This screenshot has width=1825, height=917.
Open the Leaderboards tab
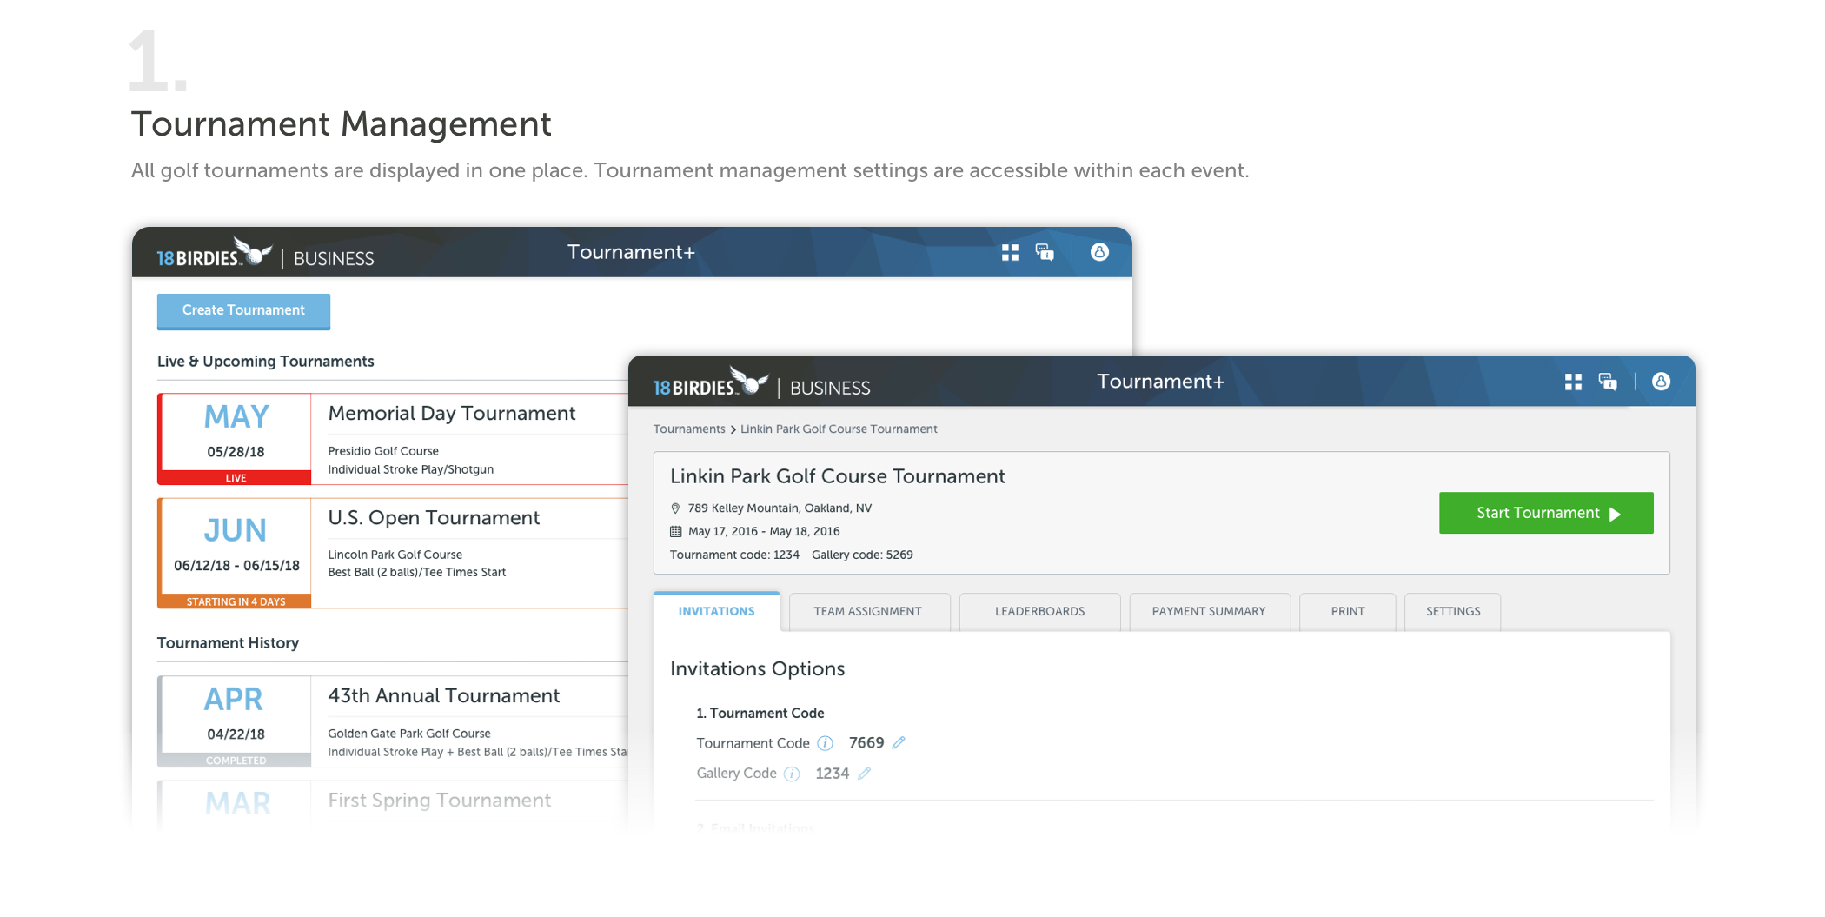tap(1039, 612)
